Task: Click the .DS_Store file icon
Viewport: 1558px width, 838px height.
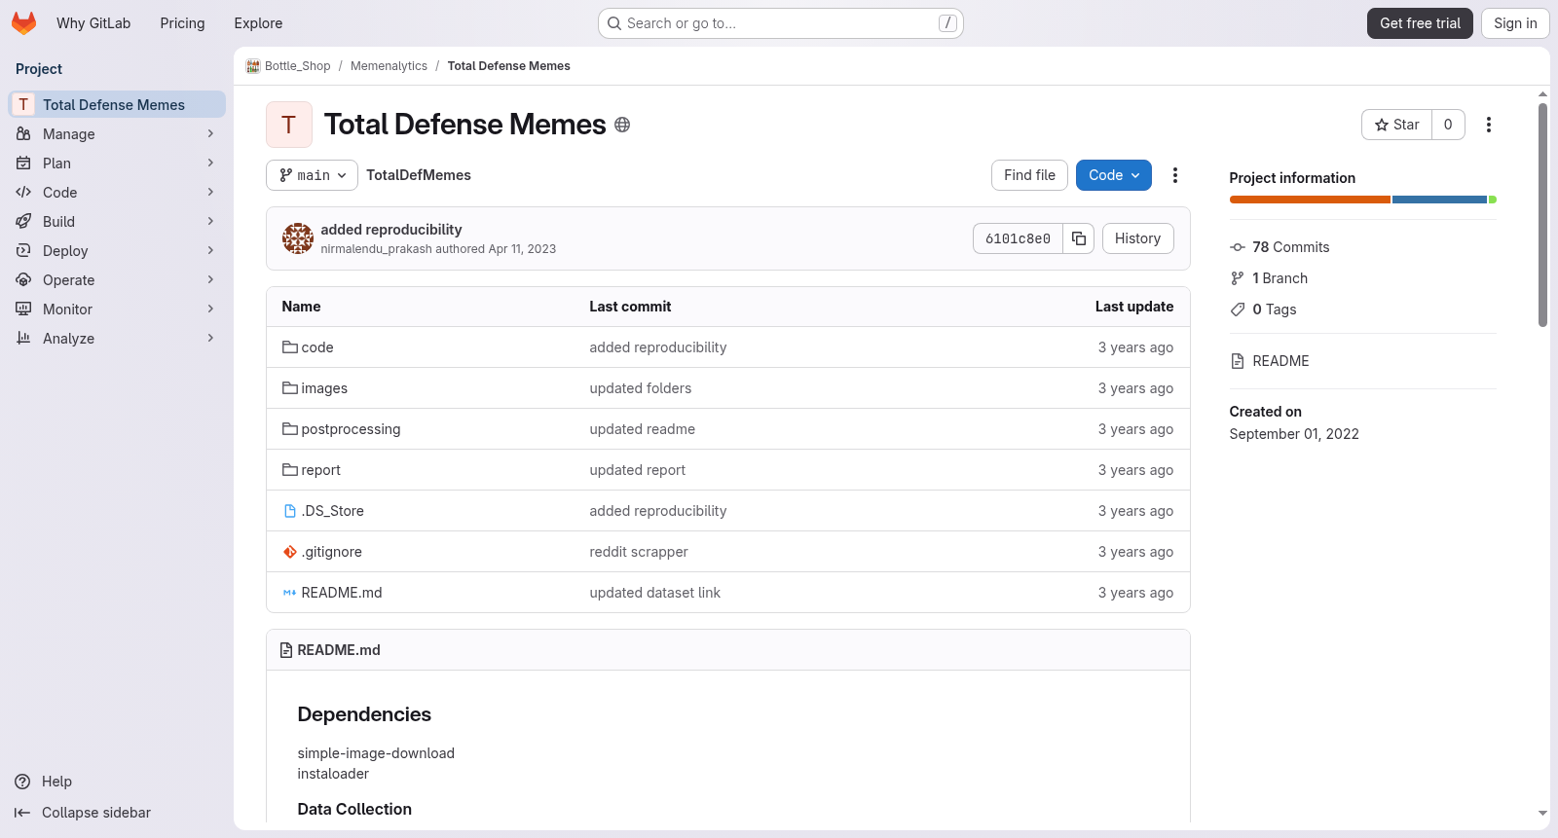Action: click(290, 511)
